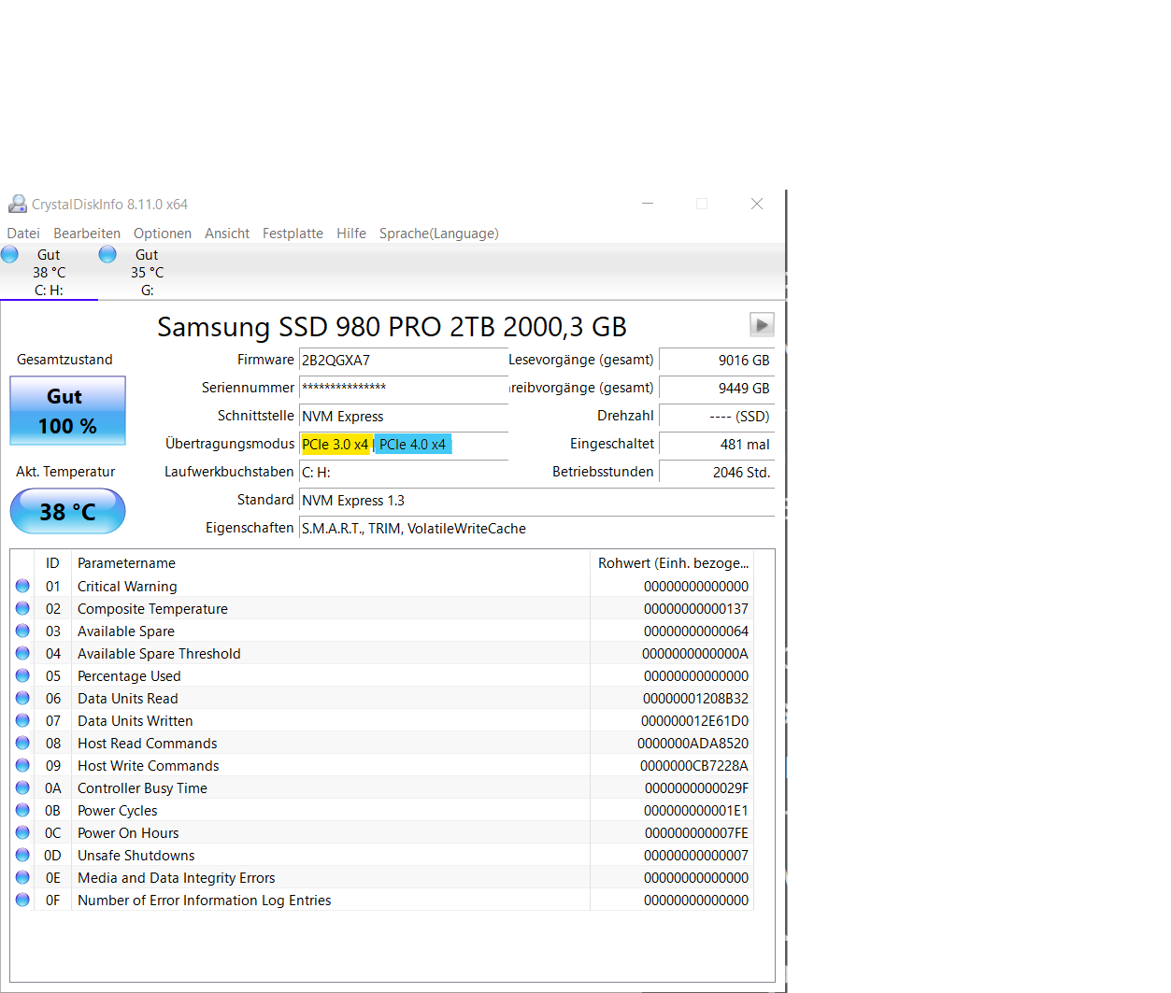Open the Festplatte menu
Image resolution: width=1171 pixels, height=993 pixels.
293,234
